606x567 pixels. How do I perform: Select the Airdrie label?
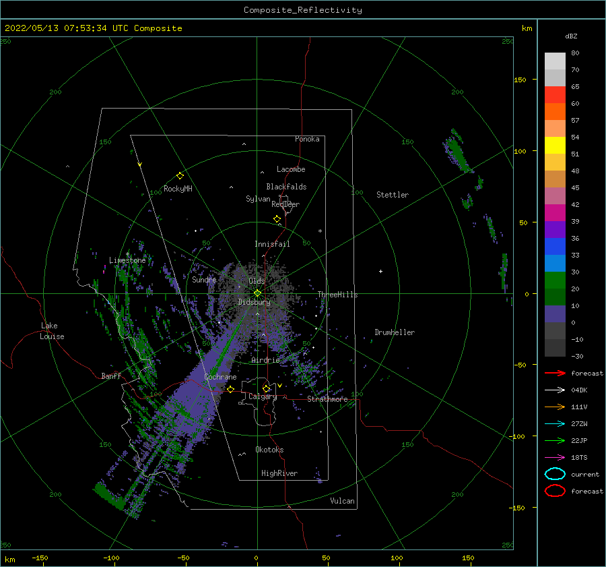(265, 360)
